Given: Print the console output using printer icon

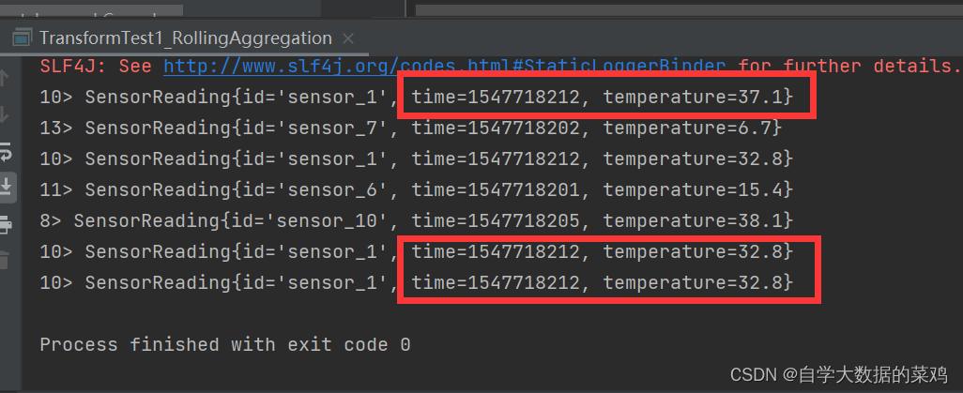Looking at the screenshot, I should (7, 225).
